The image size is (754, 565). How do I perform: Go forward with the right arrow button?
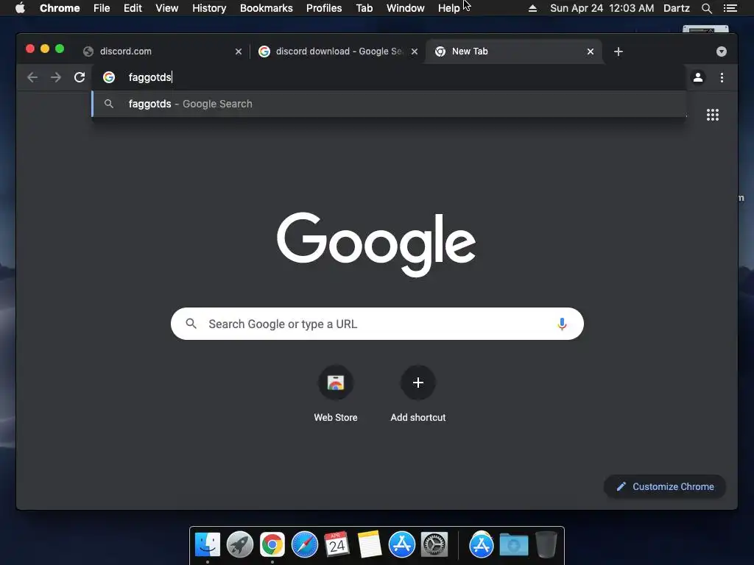56,77
